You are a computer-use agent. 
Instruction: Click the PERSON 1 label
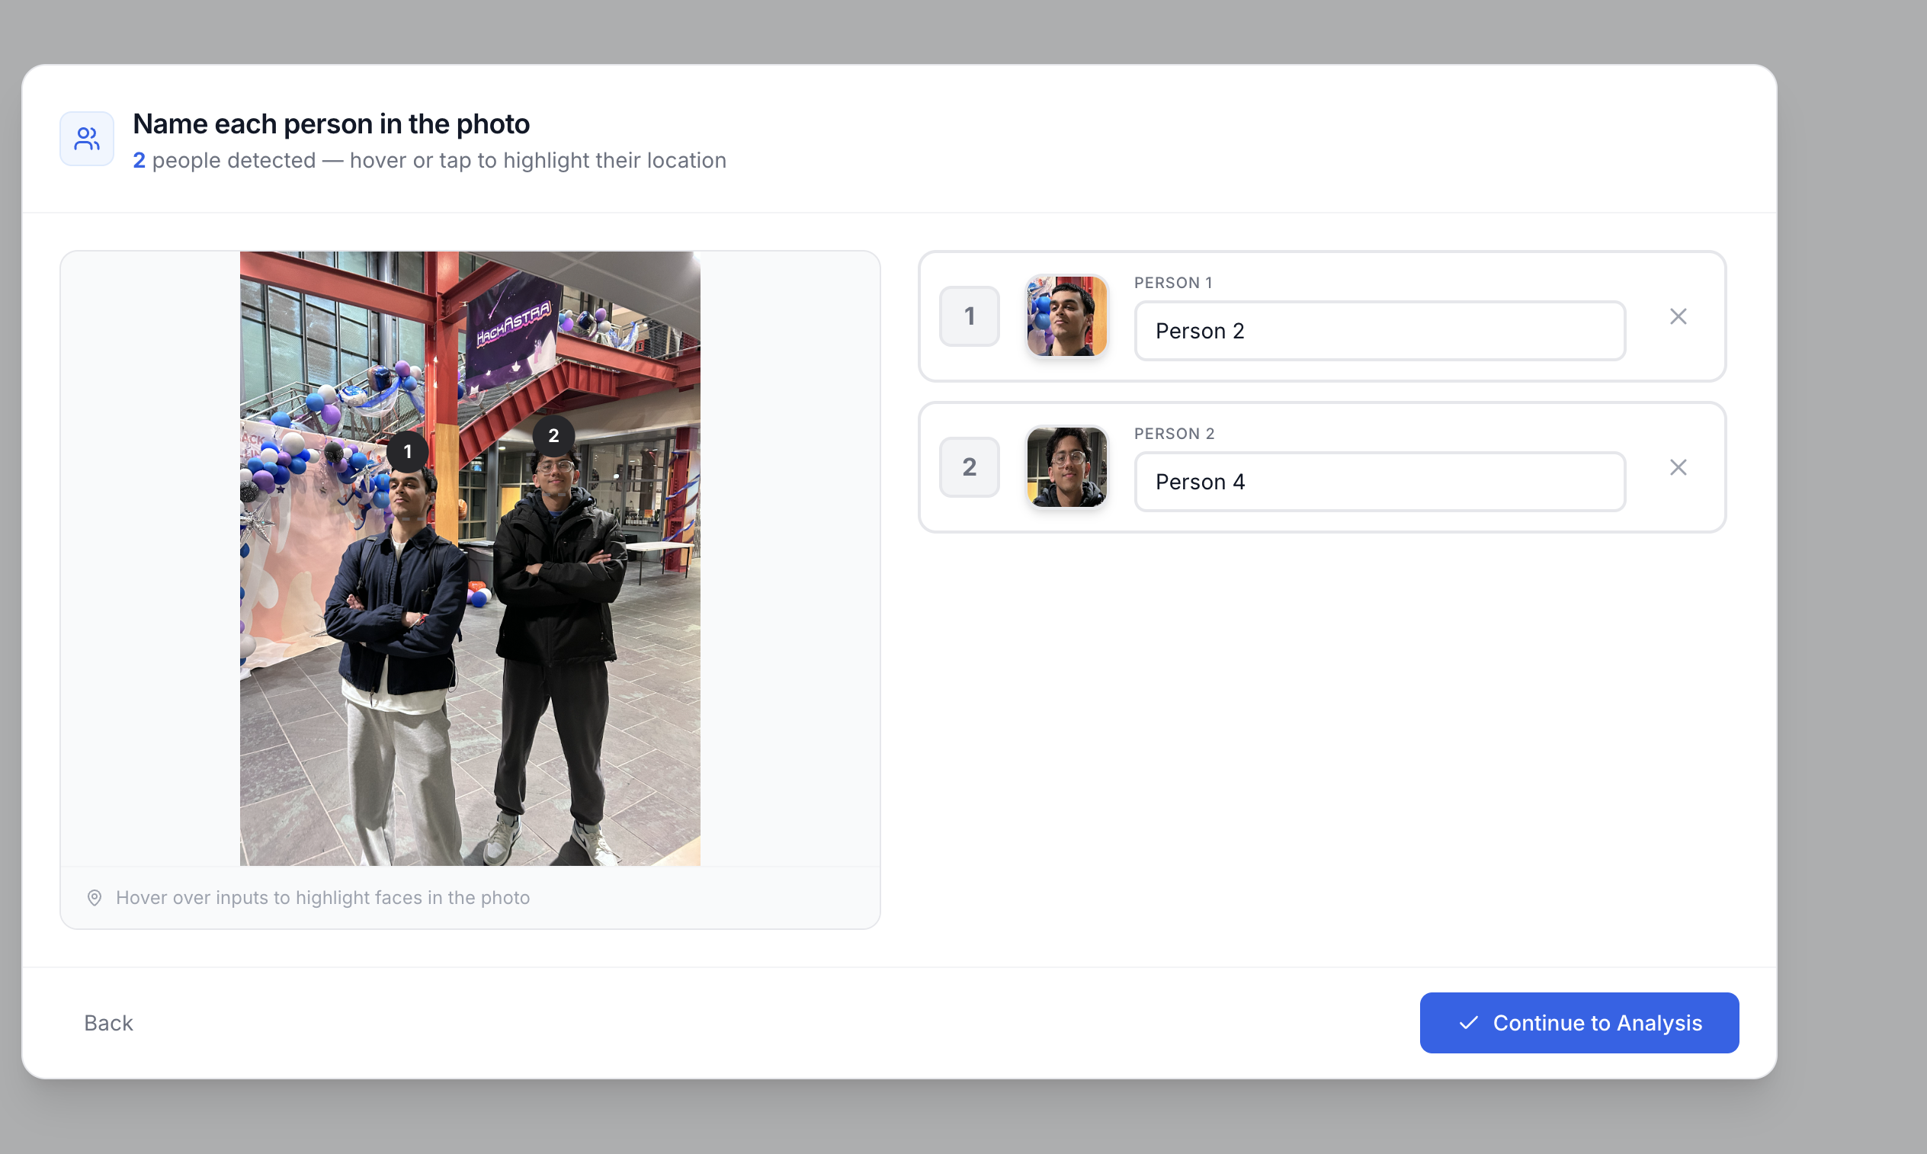[x=1172, y=283]
